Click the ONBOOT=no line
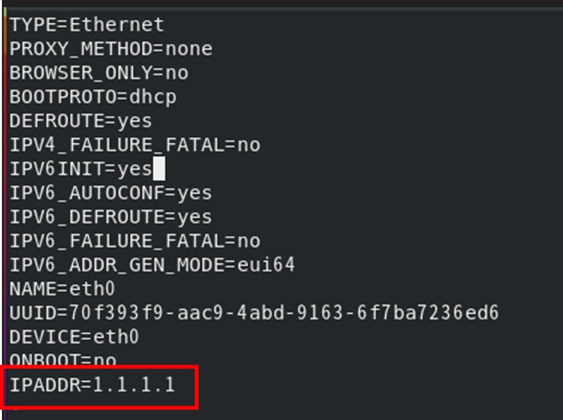This screenshot has height=420, width=563. coord(63,360)
